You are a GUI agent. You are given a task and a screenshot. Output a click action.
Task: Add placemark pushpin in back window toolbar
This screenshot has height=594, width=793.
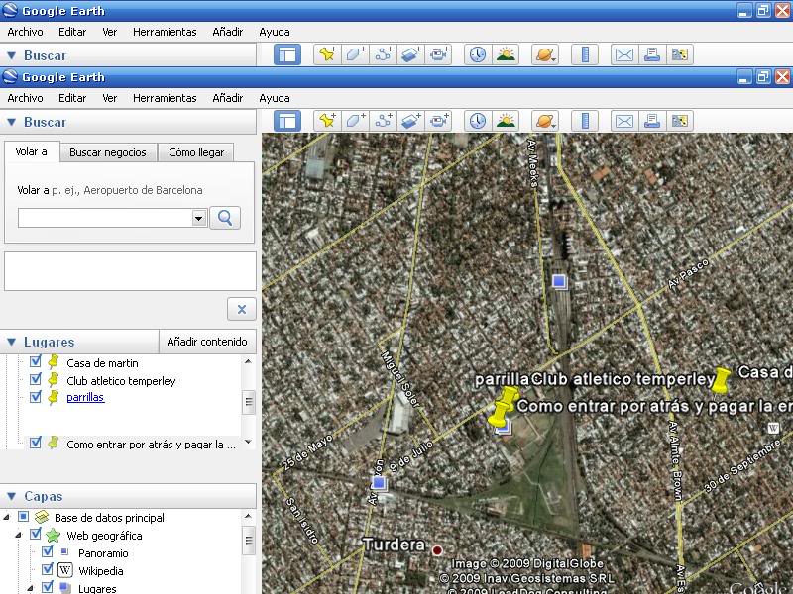click(327, 54)
